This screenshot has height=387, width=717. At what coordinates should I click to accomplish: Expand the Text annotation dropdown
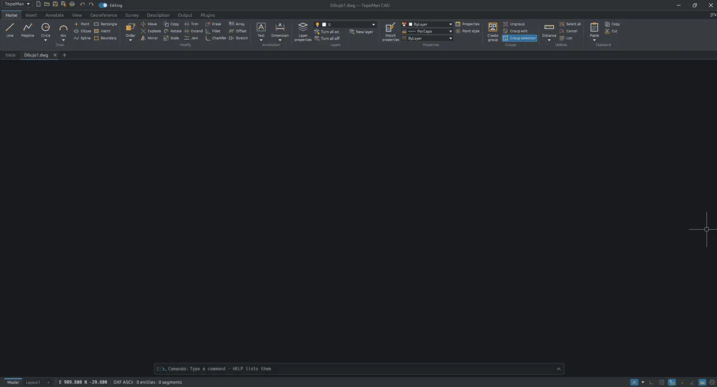tap(261, 40)
